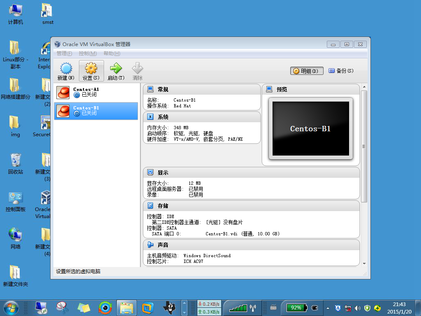The height and width of the screenshot is (316, 421).
Task: Click the scissors taskbar icon
Action: (x=62, y=308)
